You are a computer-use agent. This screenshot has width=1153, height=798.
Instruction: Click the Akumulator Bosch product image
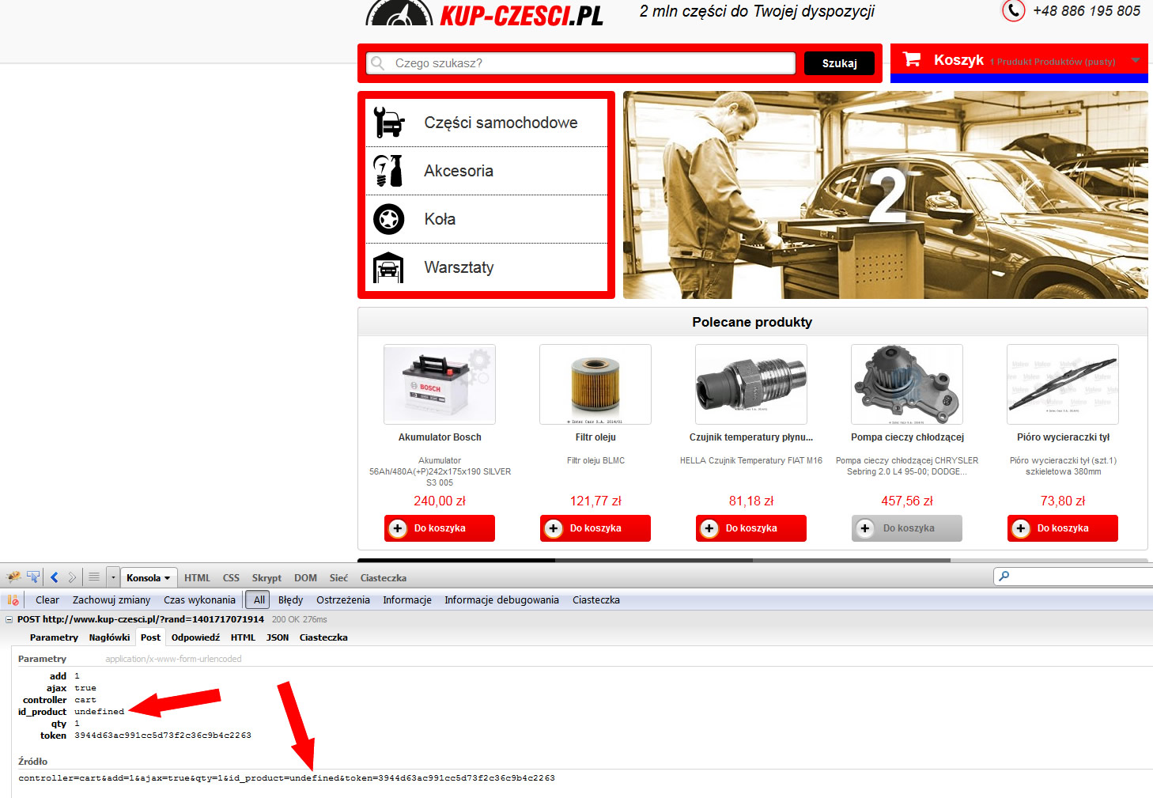(440, 384)
